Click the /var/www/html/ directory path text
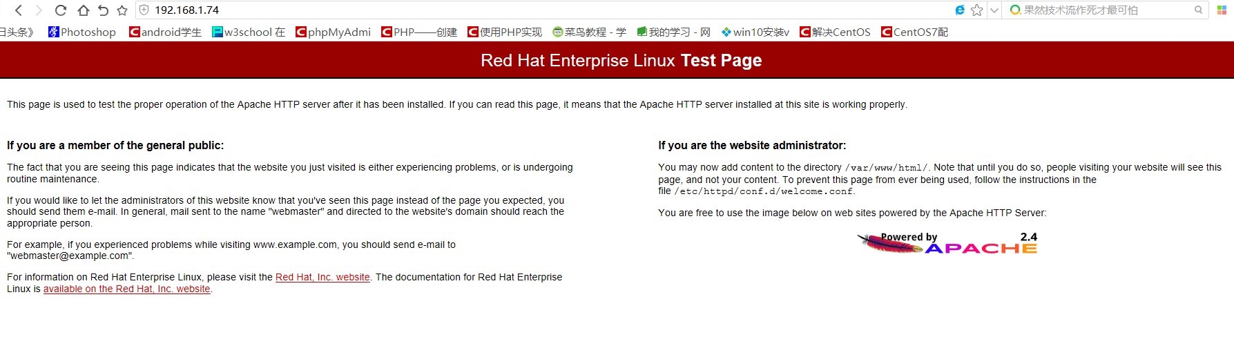The image size is (1234, 346). [x=887, y=168]
